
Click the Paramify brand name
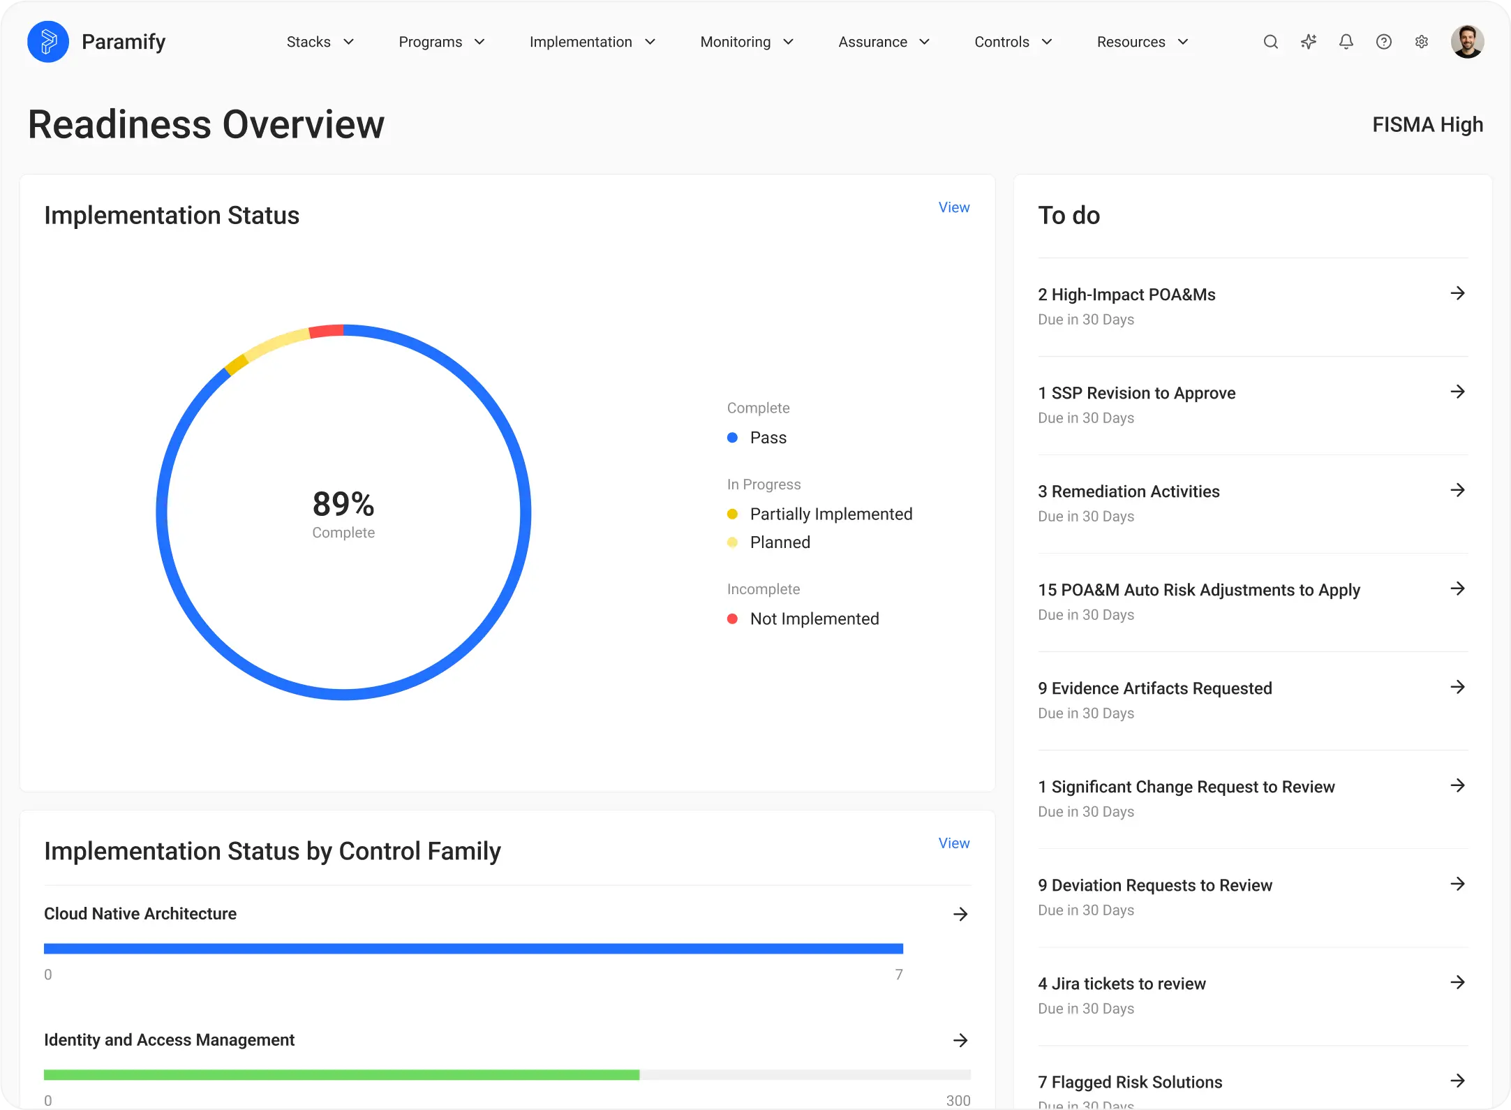click(124, 42)
